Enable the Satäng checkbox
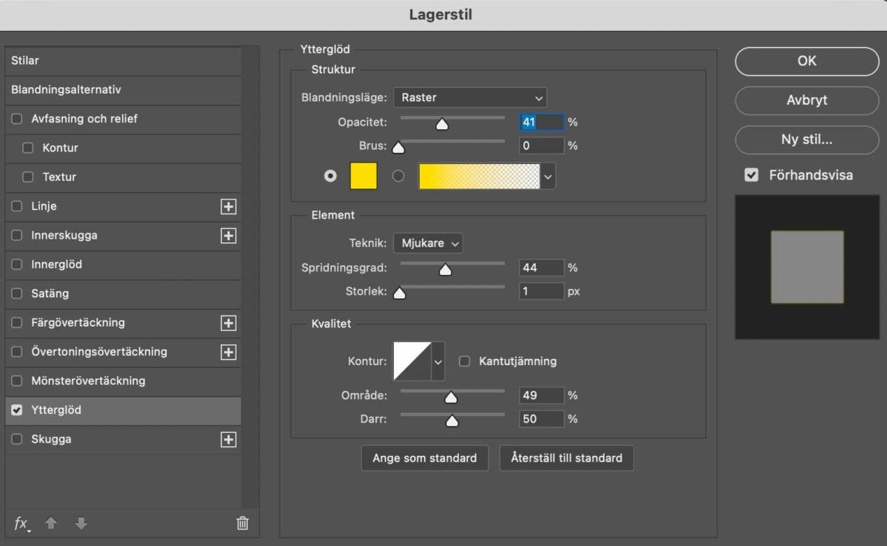Viewport: 887px width, 546px height. [17, 294]
